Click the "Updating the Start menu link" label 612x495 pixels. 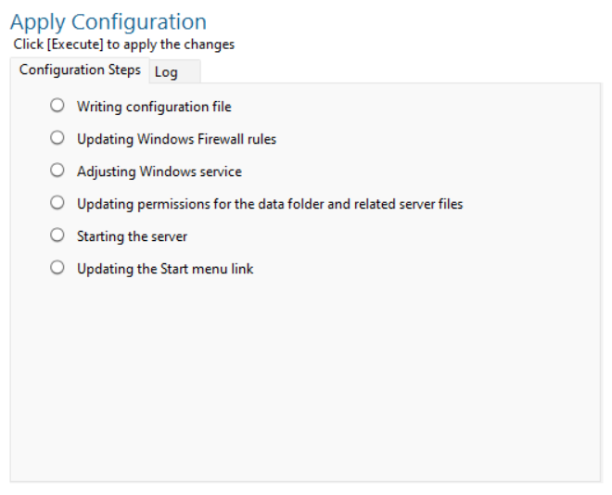pos(165,269)
